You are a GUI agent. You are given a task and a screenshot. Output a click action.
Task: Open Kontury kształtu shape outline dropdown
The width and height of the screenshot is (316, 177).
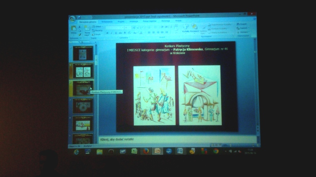tap(219, 28)
